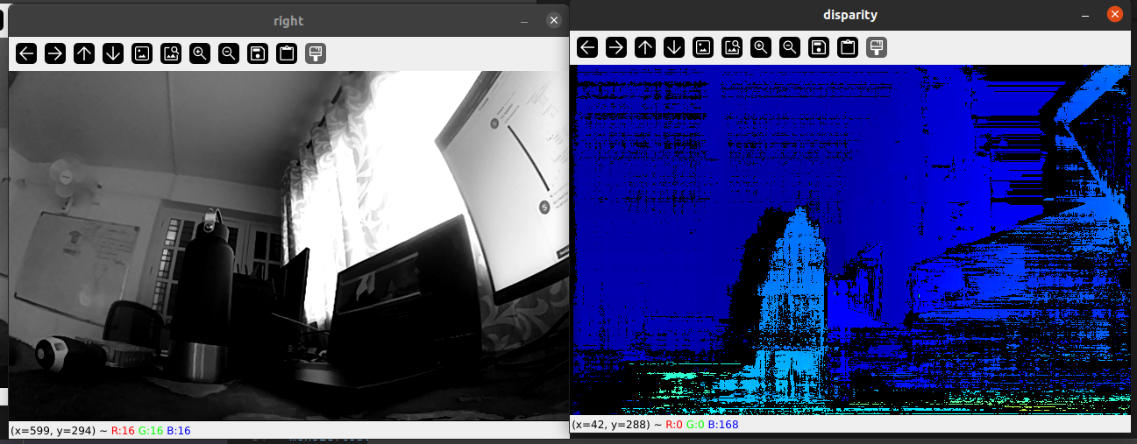Open properties window for right image

coord(316,53)
